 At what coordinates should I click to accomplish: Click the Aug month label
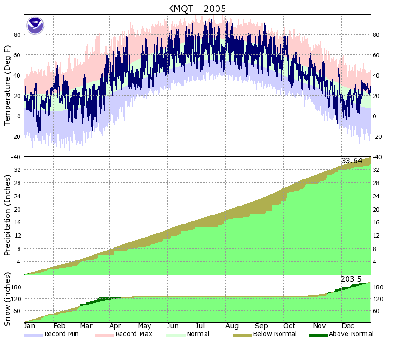tap(232, 326)
